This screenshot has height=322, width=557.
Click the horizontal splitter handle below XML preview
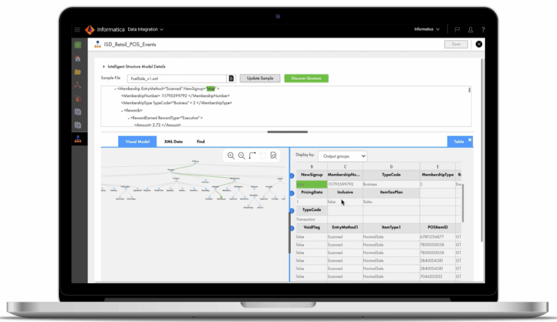(x=287, y=132)
